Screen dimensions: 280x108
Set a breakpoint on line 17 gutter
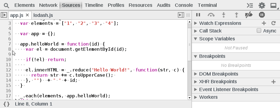click(x=9, y=96)
